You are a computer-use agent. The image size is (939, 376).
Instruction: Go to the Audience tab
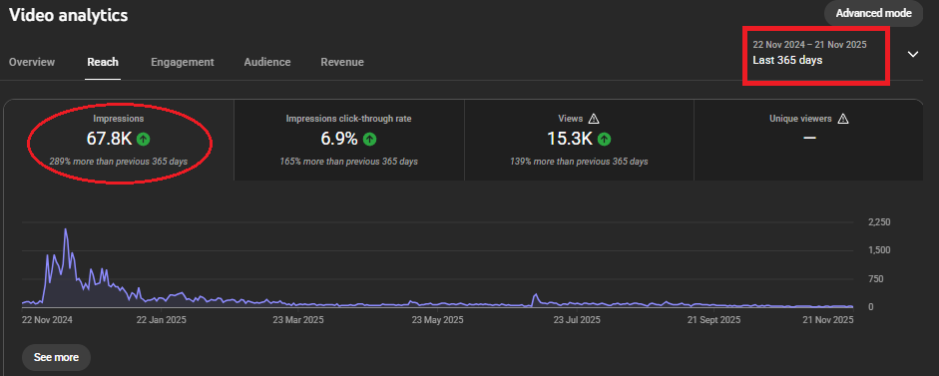(267, 62)
